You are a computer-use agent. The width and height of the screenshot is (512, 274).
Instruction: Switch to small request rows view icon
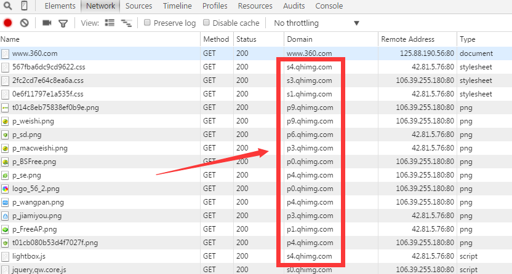tap(127, 23)
